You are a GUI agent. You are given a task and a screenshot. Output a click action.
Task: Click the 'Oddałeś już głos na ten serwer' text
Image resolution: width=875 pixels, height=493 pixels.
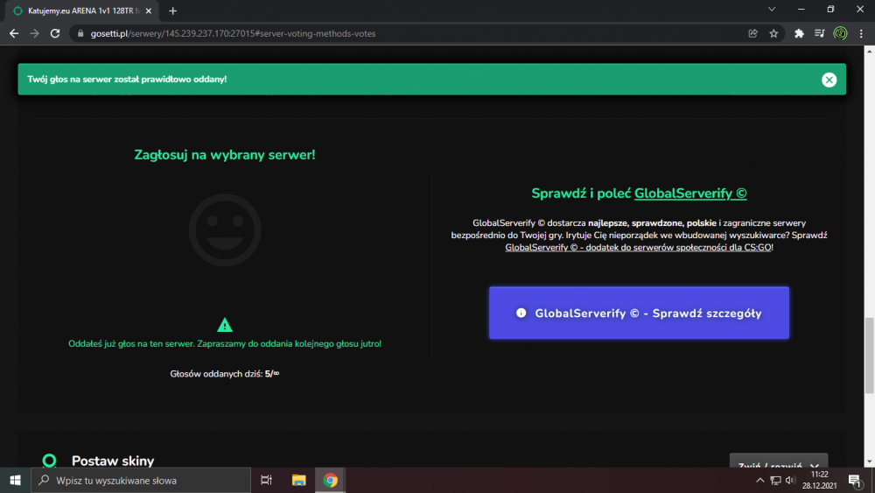click(225, 344)
